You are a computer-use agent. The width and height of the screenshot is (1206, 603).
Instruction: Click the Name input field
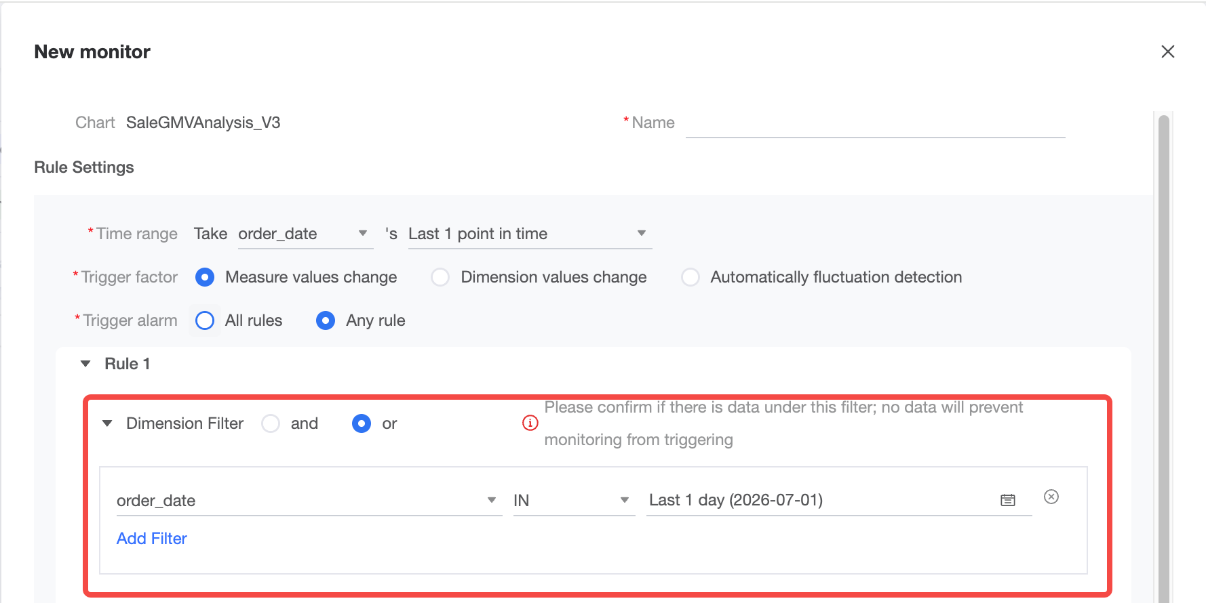pyautogui.click(x=875, y=123)
